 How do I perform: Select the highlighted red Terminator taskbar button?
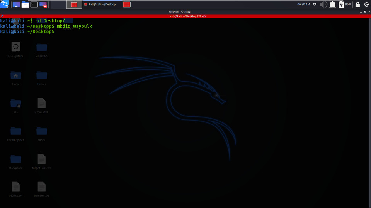coord(74,5)
